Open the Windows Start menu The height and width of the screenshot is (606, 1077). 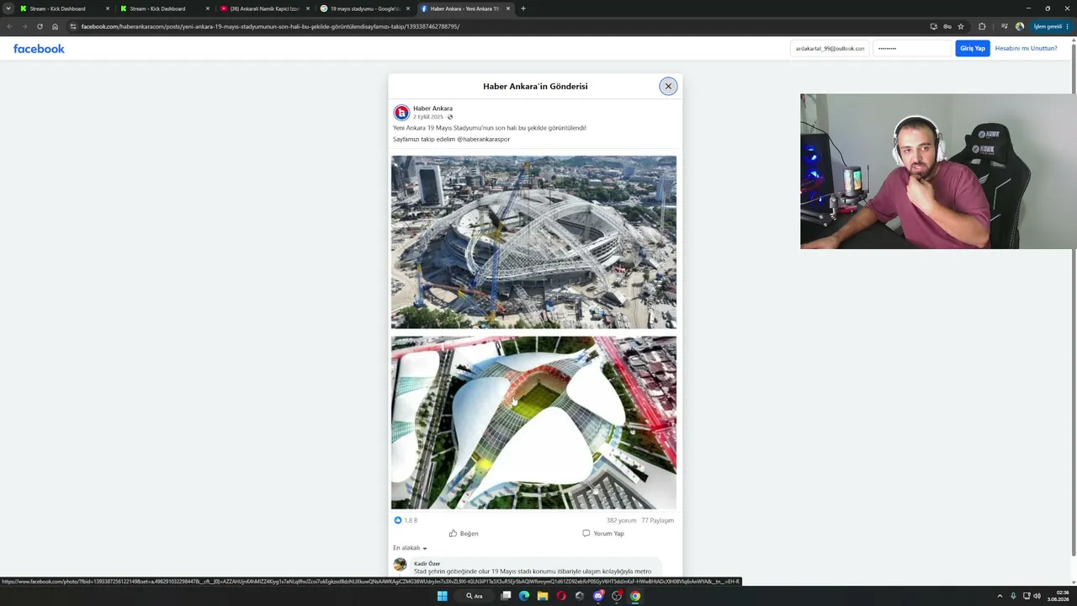[443, 596]
